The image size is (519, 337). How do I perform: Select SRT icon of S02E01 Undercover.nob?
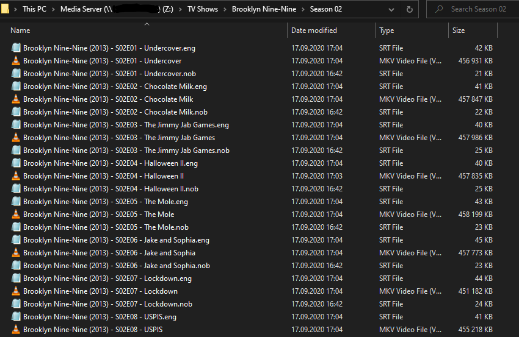[x=15, y=73]
